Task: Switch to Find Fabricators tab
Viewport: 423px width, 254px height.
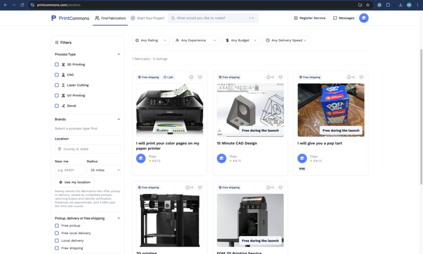Action: click(110, 18)
